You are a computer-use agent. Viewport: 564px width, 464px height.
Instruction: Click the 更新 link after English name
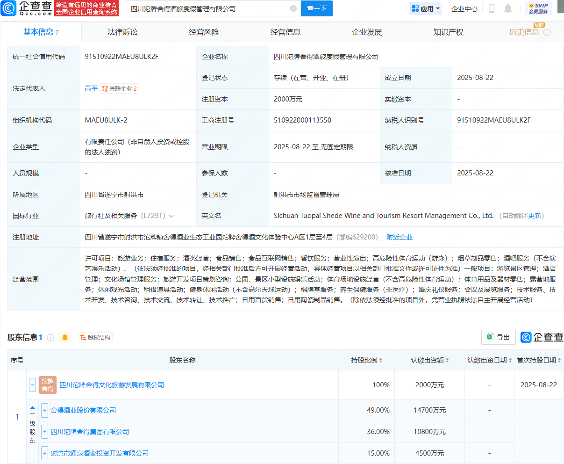(535, 216)
